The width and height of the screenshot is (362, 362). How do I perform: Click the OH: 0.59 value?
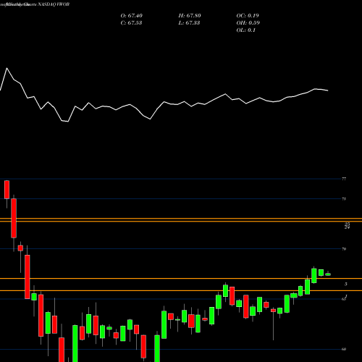[x=248, y=23]
